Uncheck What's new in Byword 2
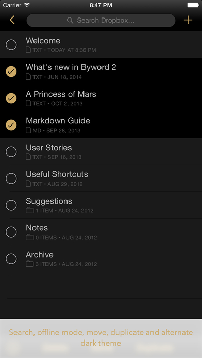Viewport: 202px width, 358px height. click(11, 71)
